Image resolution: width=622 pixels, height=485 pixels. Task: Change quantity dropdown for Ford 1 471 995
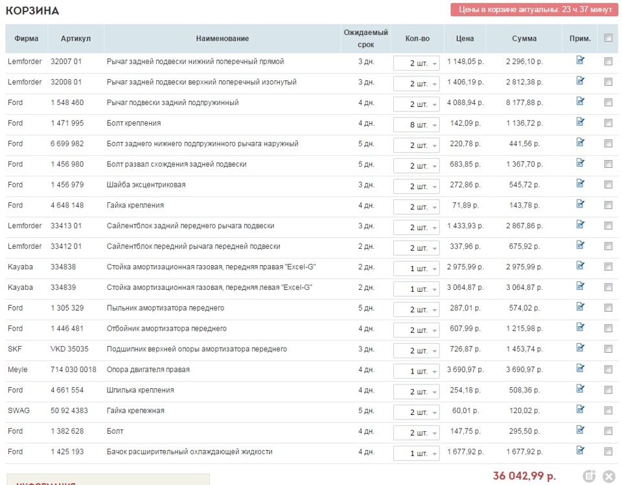click(x=417, y=125)
